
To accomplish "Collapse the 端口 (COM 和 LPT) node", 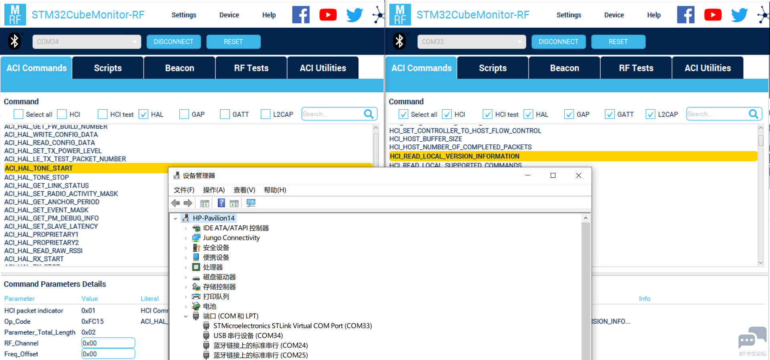I will [x=186, y=316].
